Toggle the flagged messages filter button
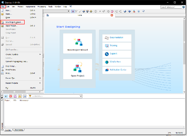The height and width of the screenshot is (136, 187). (25, 96)
